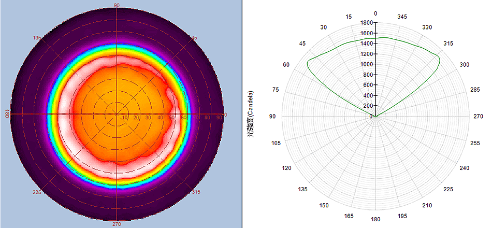Viewport: 492px width, 228px height.
Task: Click the 285 degree label on the polar chart
Action: pos(475,90)
